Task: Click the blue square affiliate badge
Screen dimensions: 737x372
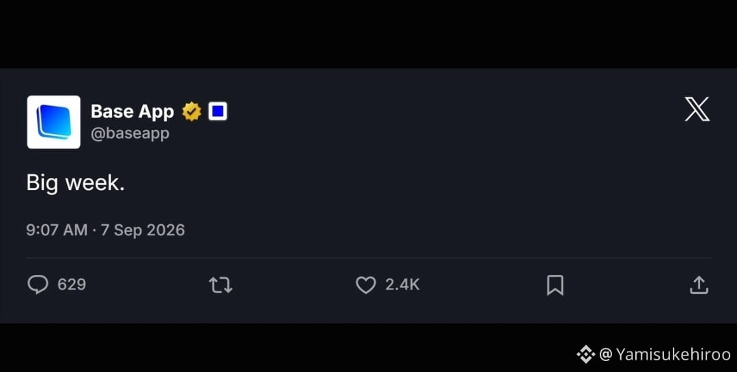Action: click(x=218, y=111)
